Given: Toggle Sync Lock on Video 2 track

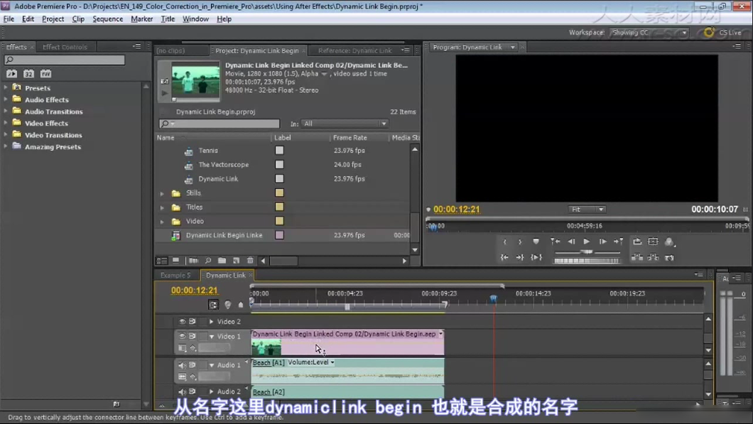Looking at the screenshot, I should click(192, 321).
